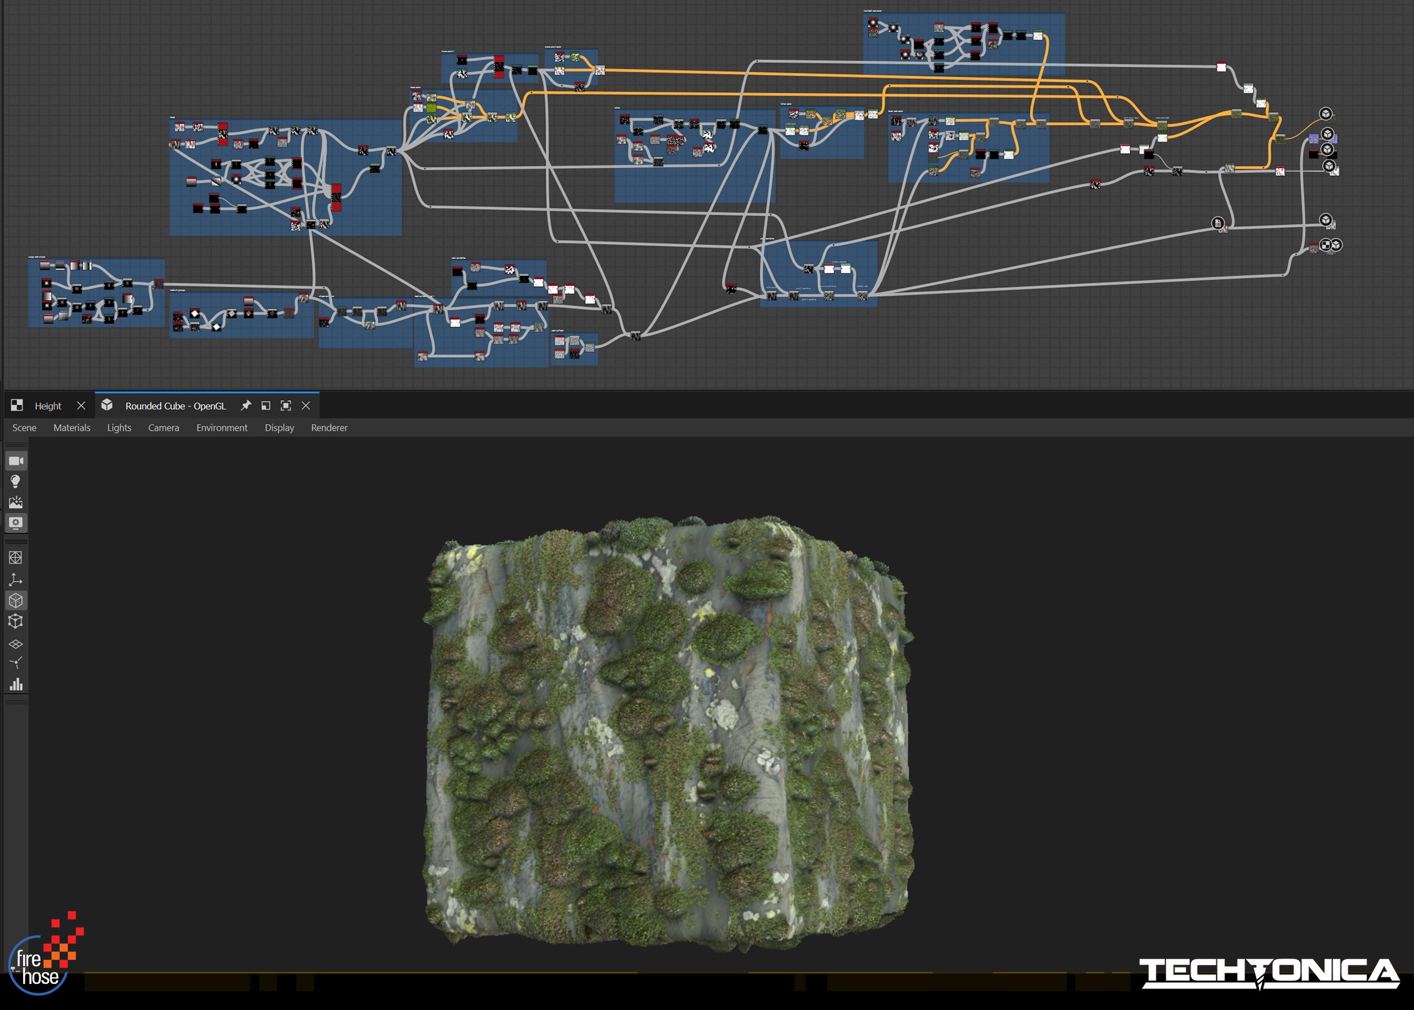Open the Environment menu
1414x1010 pixels.
pos(223,428)
